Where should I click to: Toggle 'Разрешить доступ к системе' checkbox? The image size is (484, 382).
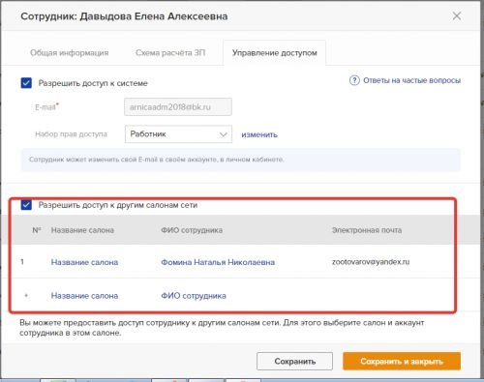point(26,83)
